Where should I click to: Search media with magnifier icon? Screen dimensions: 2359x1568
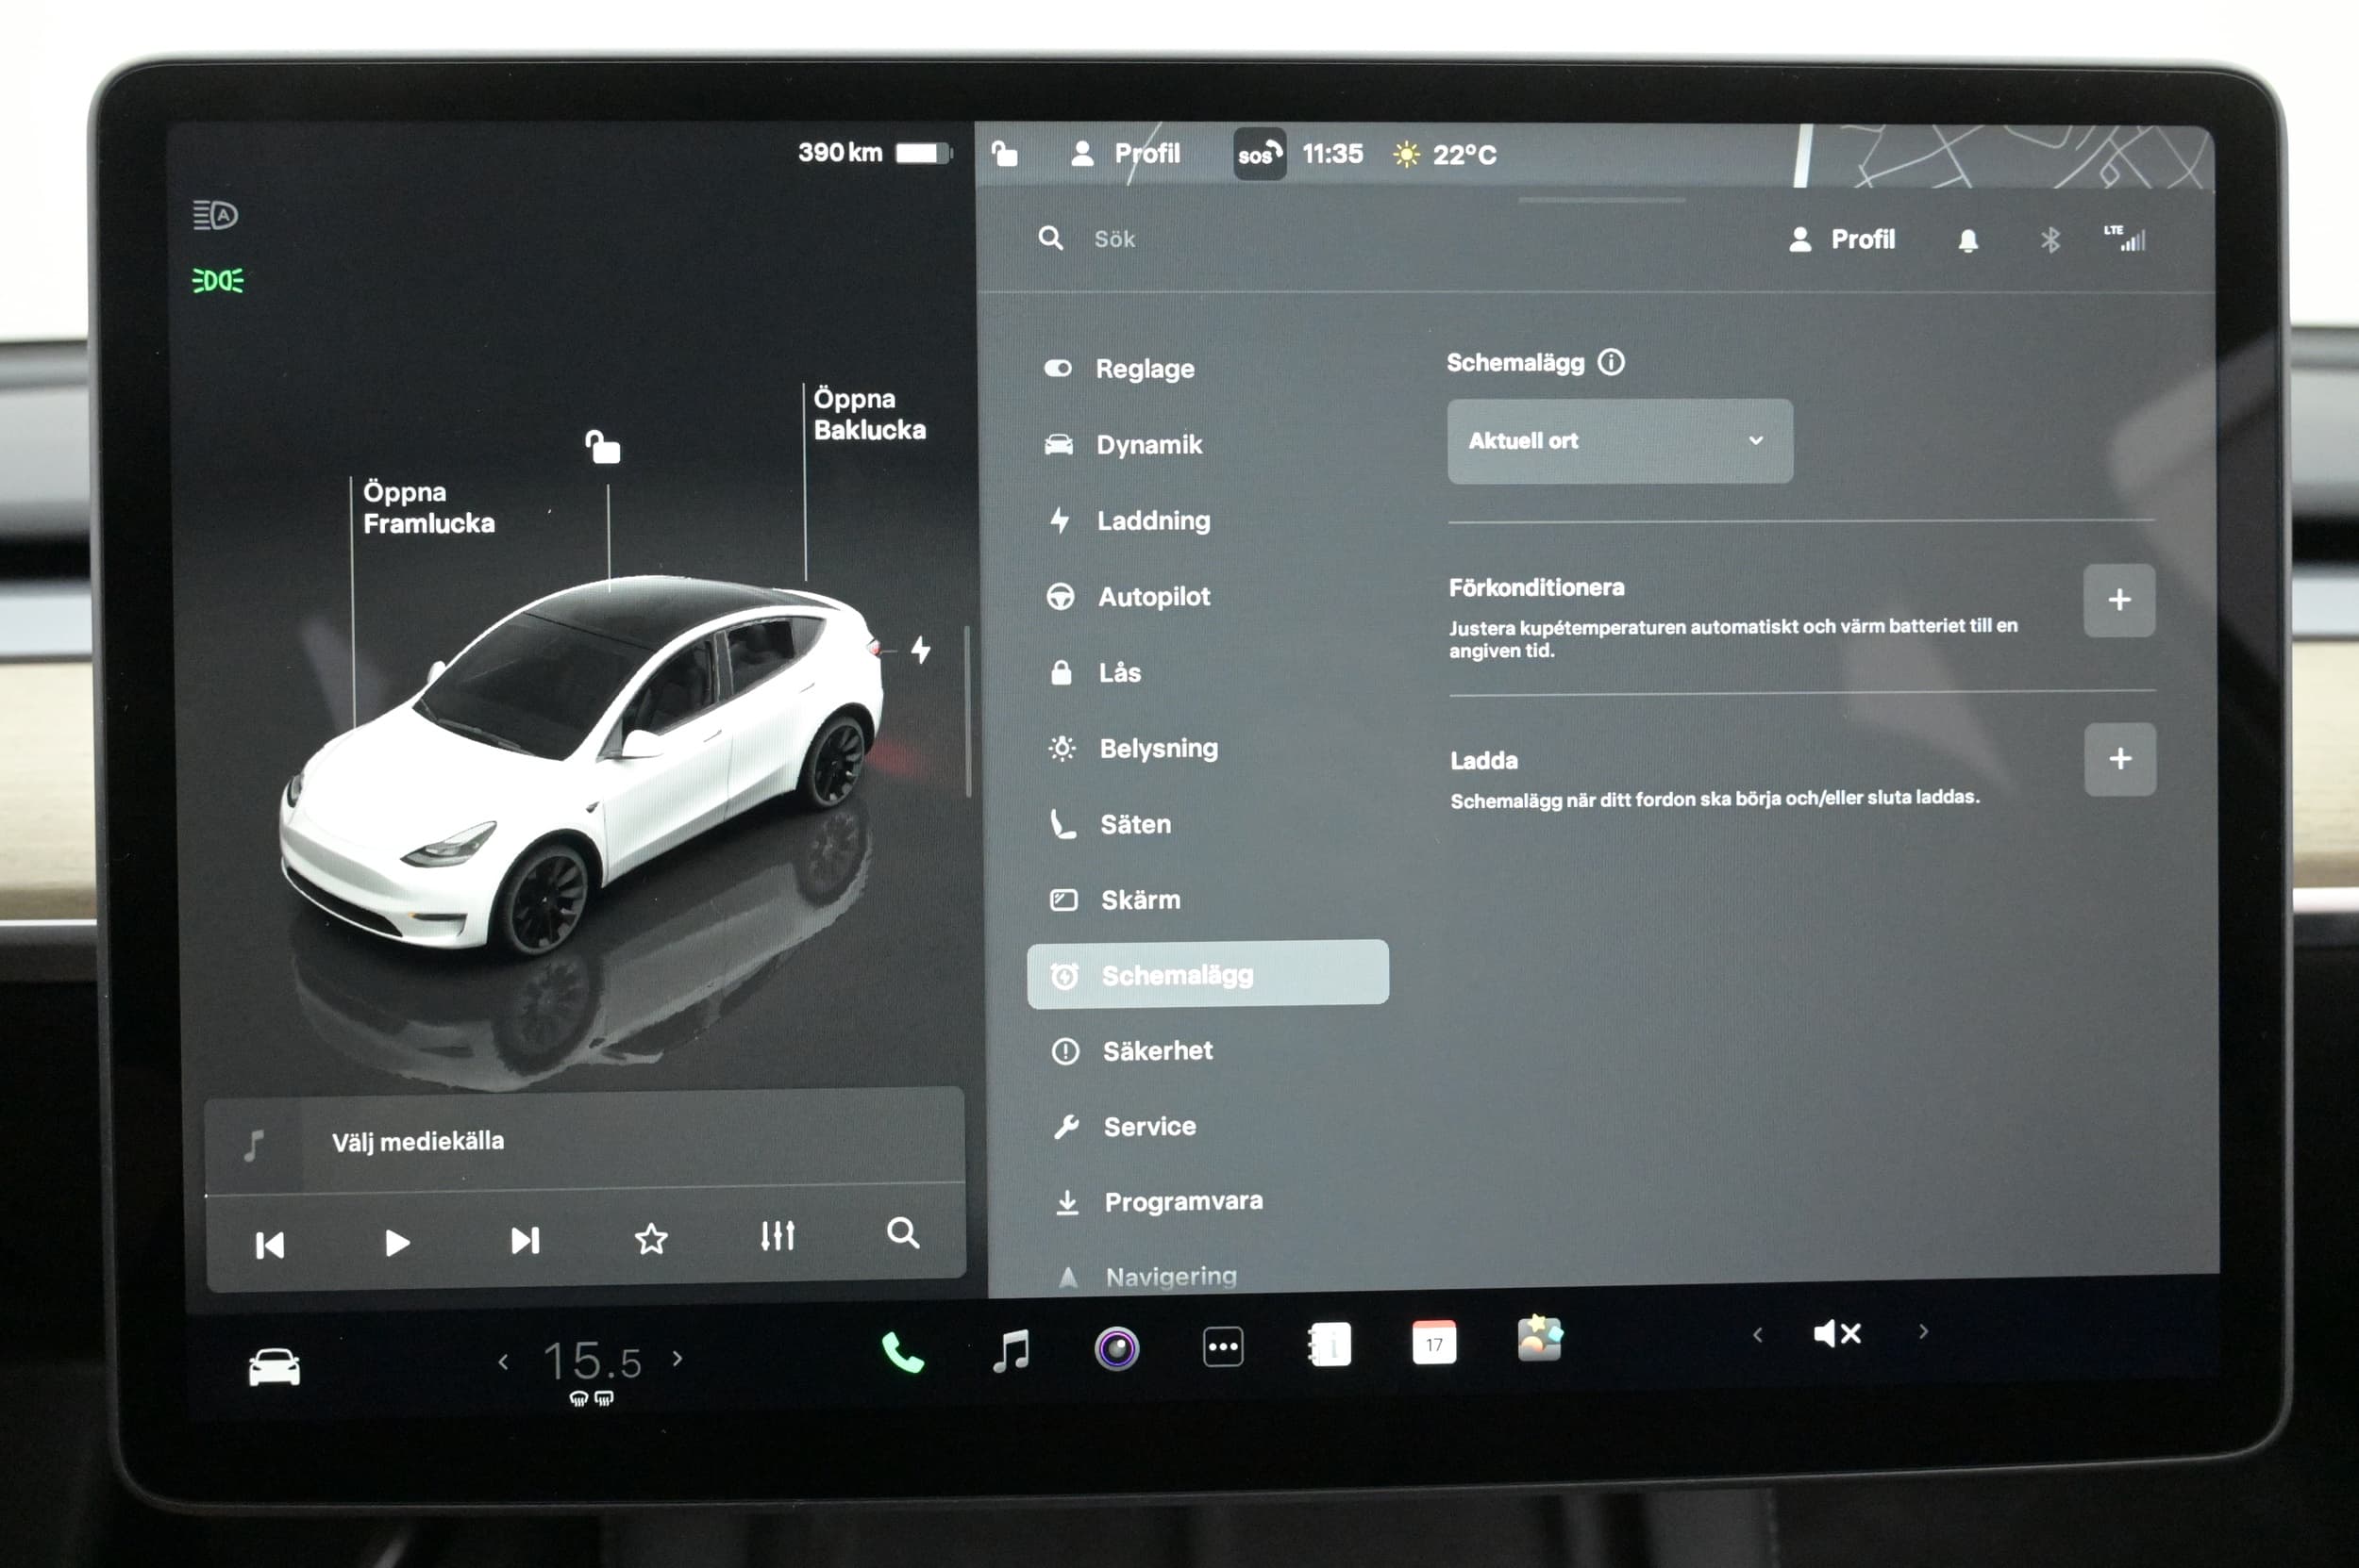pyautogui.click(x=903, y=1233)
